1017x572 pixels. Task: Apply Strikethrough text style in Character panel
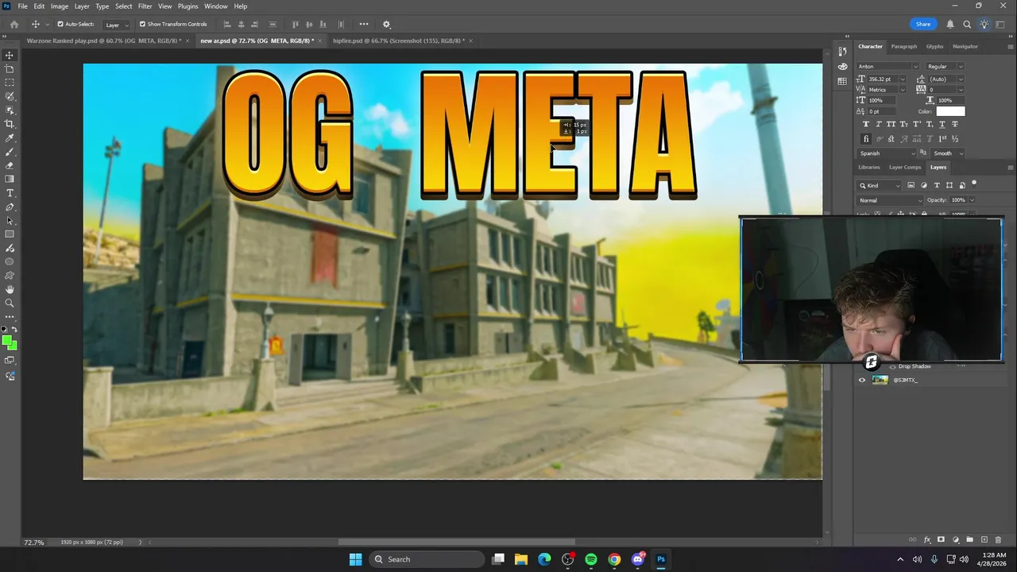954,124
